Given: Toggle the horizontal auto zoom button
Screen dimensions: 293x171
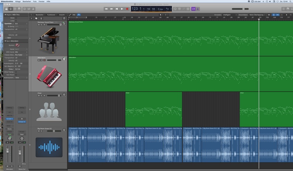Looking at the screenshot, I should (277, 15).
